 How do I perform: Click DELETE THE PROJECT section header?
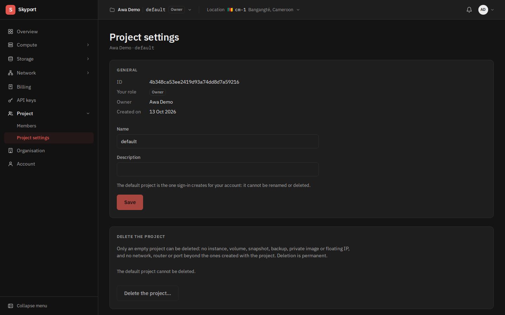coord(141,237)
